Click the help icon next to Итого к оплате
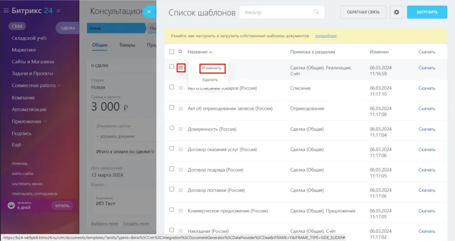455x241 pixels. coord(152,152)
